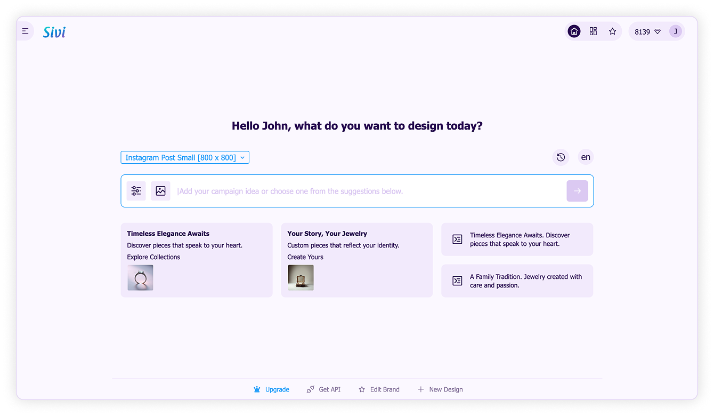The image size is (714, 416).
Task: Click the diamond credits icon
Action: [x=658, y=31]
